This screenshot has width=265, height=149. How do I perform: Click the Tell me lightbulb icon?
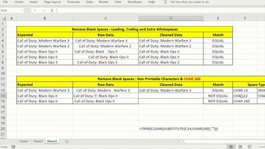166,2
